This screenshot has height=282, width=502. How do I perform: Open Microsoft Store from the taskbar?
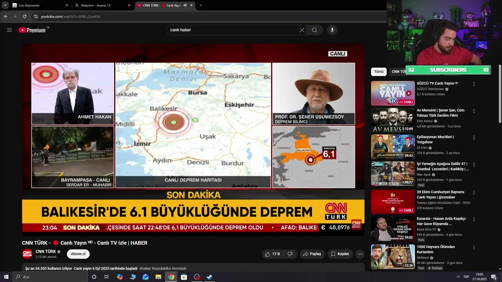pos(184,277)
